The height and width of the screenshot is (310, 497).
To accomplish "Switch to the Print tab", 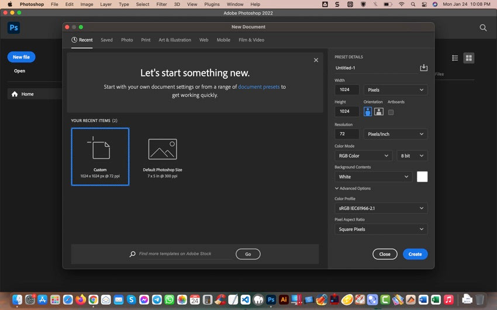I will 146,40.
